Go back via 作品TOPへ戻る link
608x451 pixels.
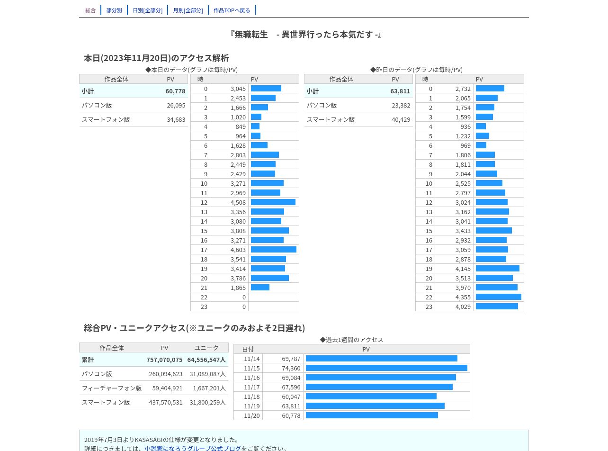(232, 10)
